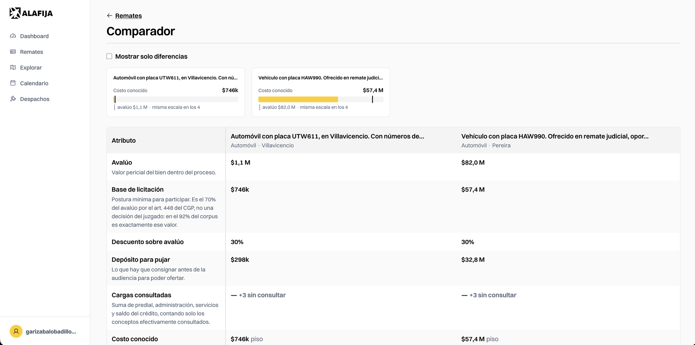This screenshot has width=695, height=345.
Task: Click the Atributo column header
Action: click(124, 141)
